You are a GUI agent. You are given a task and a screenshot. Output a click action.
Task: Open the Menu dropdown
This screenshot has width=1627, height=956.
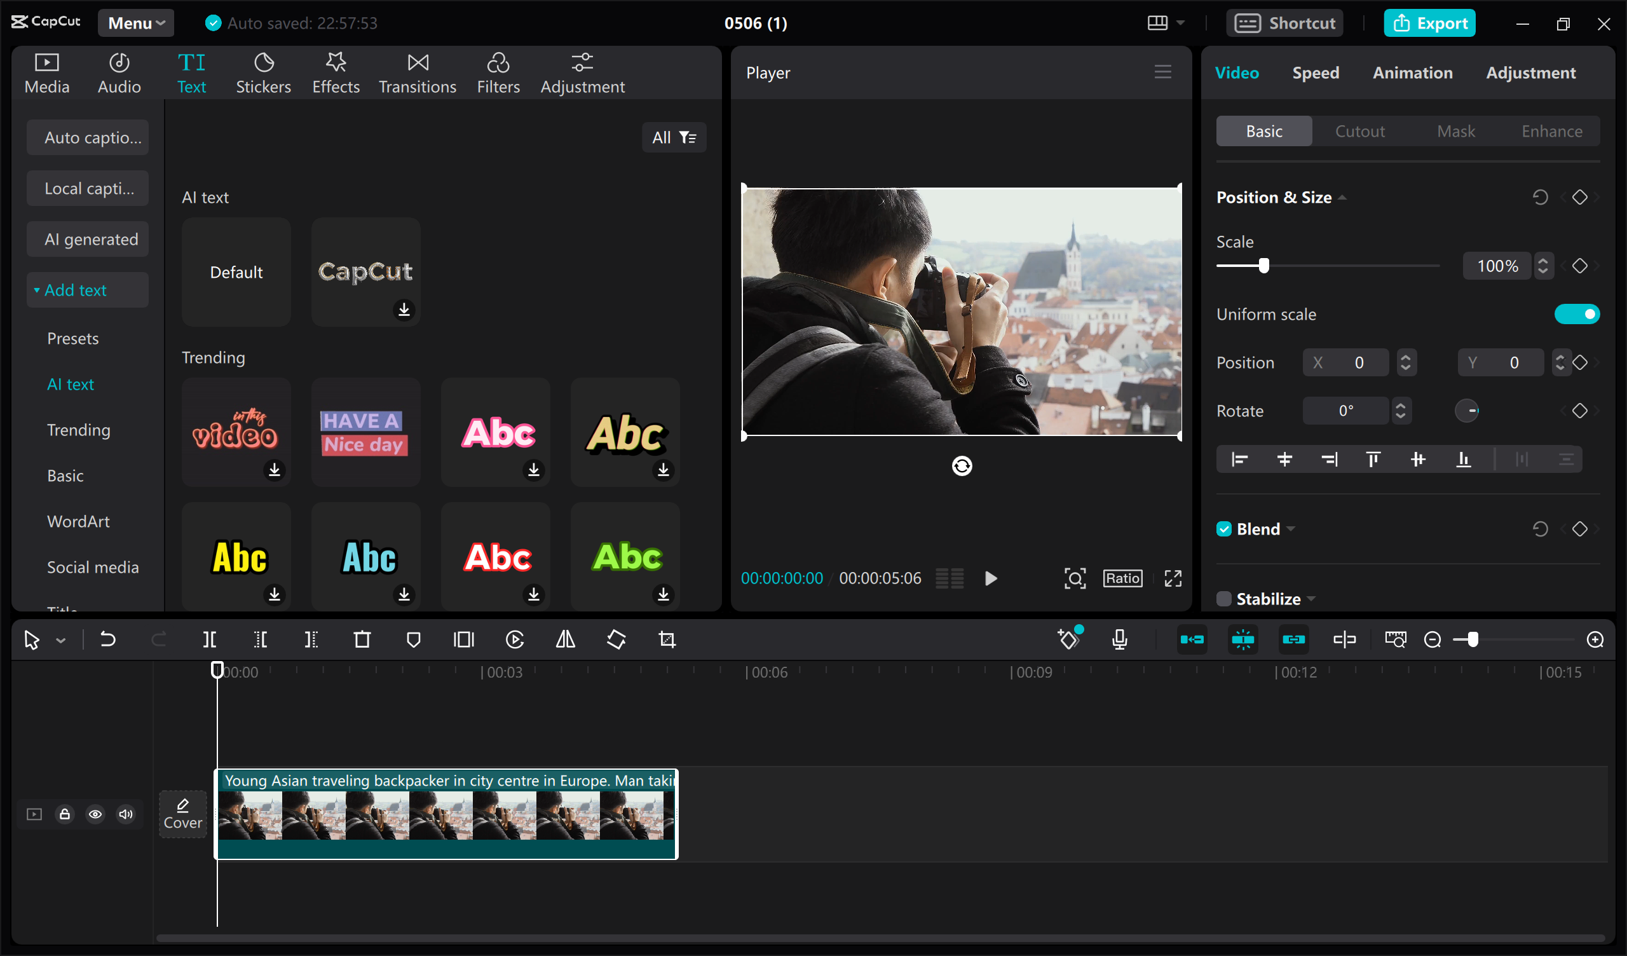click(135, 23)
